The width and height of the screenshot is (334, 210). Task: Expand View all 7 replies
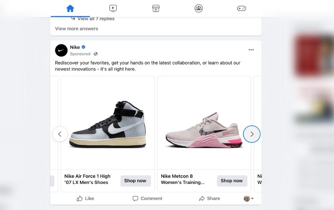pos(96,19)
